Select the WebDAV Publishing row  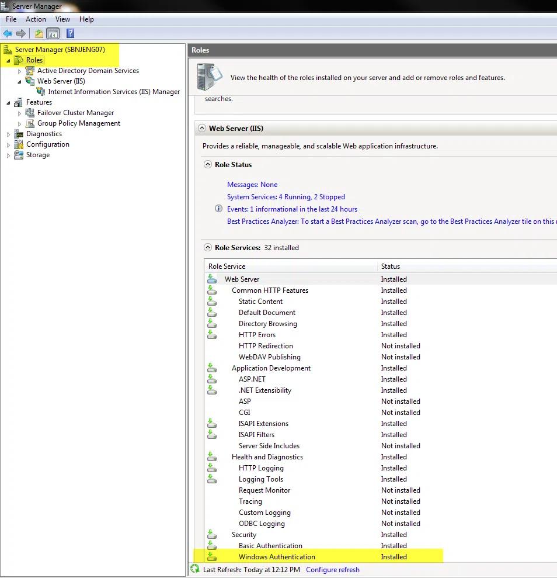point(380,357)
